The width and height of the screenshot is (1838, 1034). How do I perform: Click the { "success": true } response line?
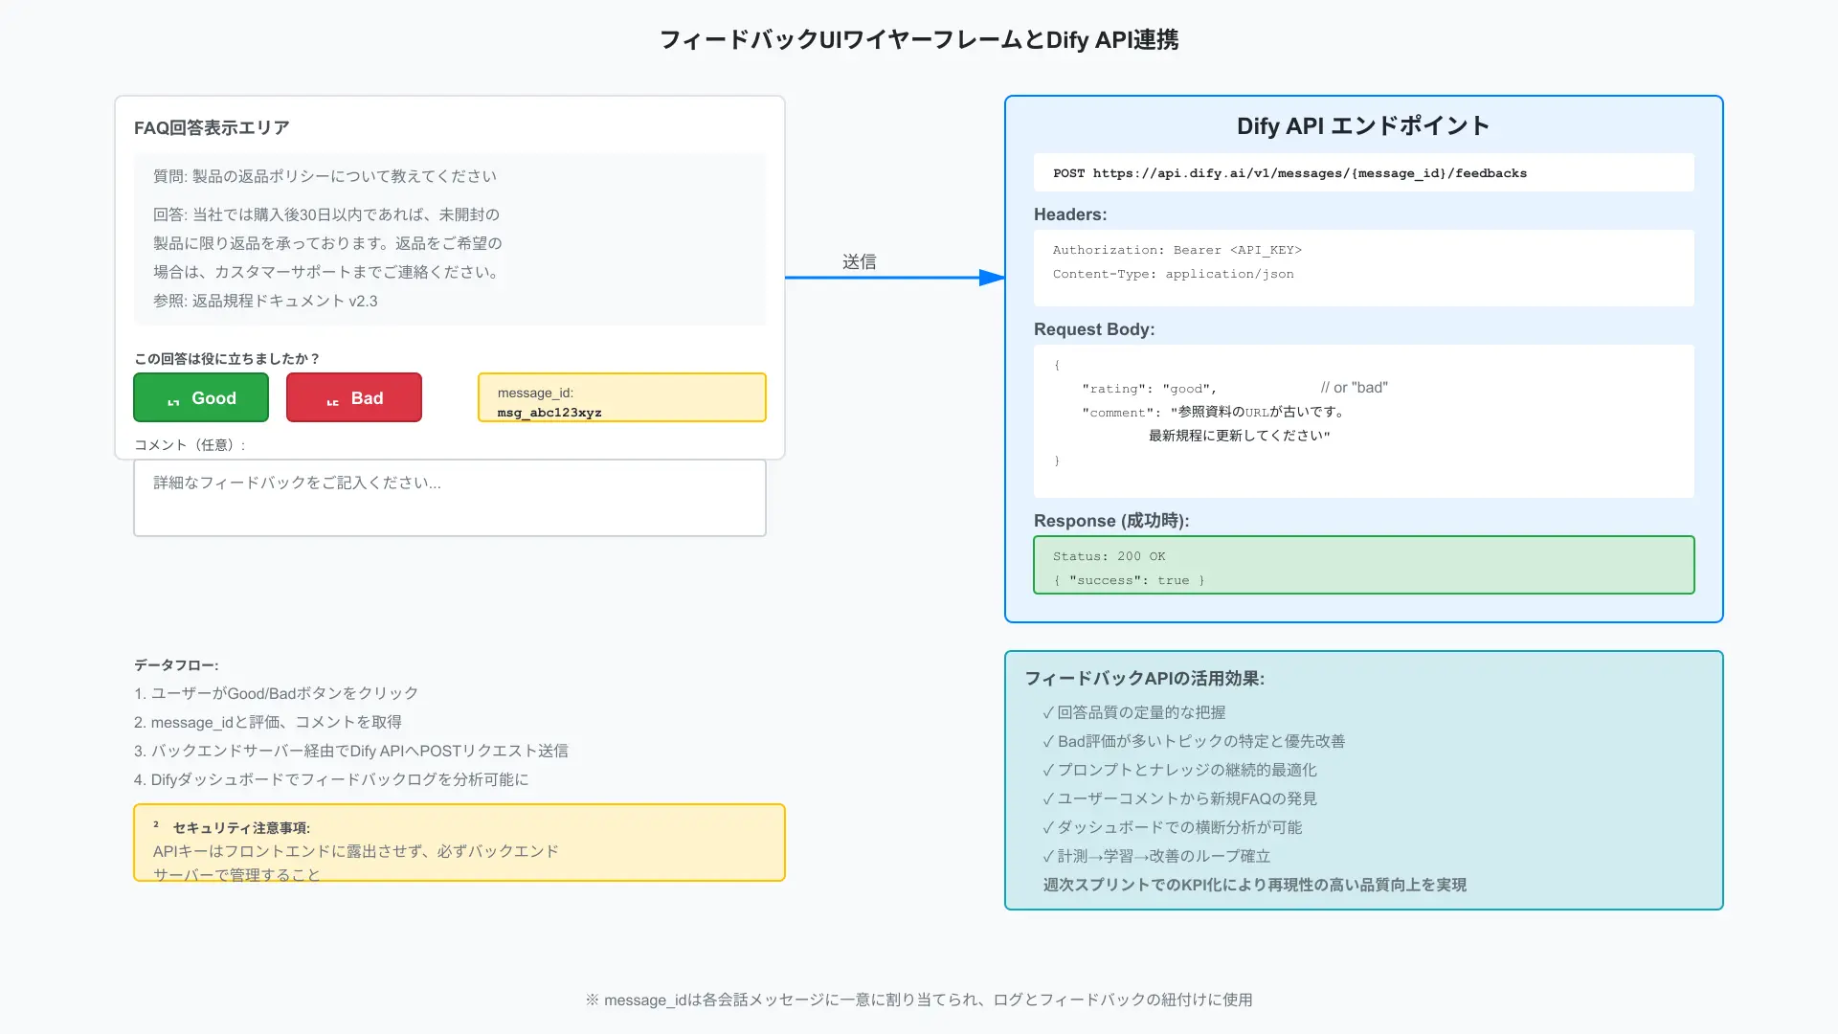pos(1129,580)
